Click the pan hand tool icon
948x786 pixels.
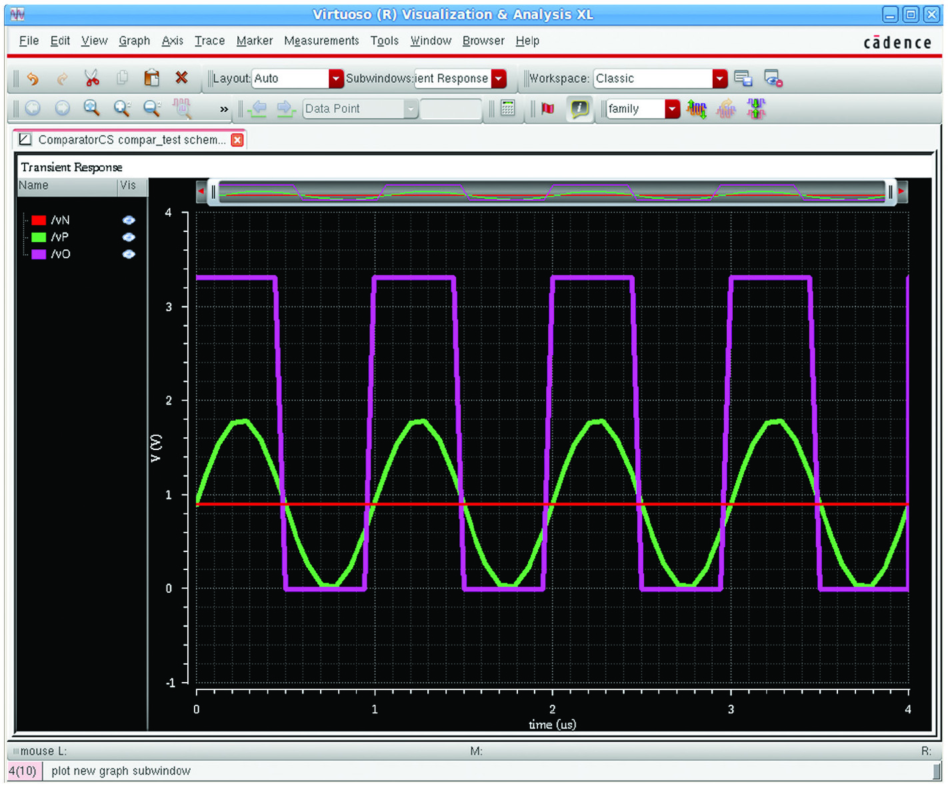(x=182, y=109)
